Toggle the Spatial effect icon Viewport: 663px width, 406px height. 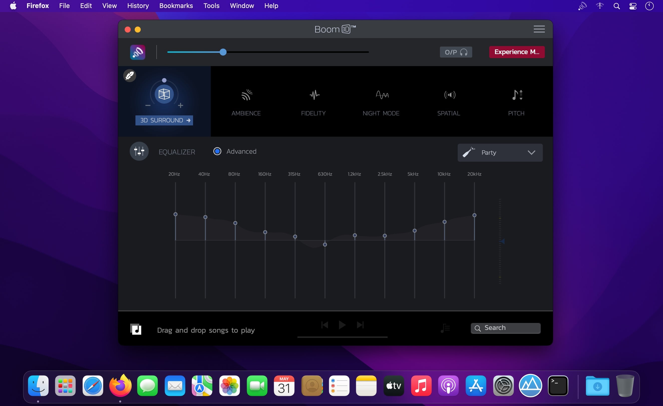click(x=450, y=95)
